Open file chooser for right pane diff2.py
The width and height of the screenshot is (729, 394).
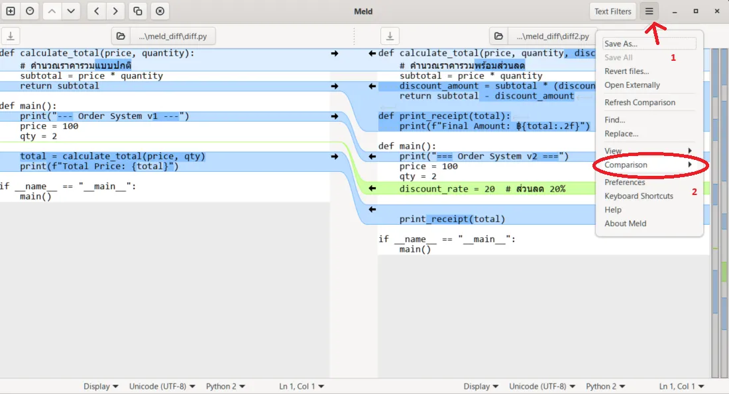click(498, 36)
